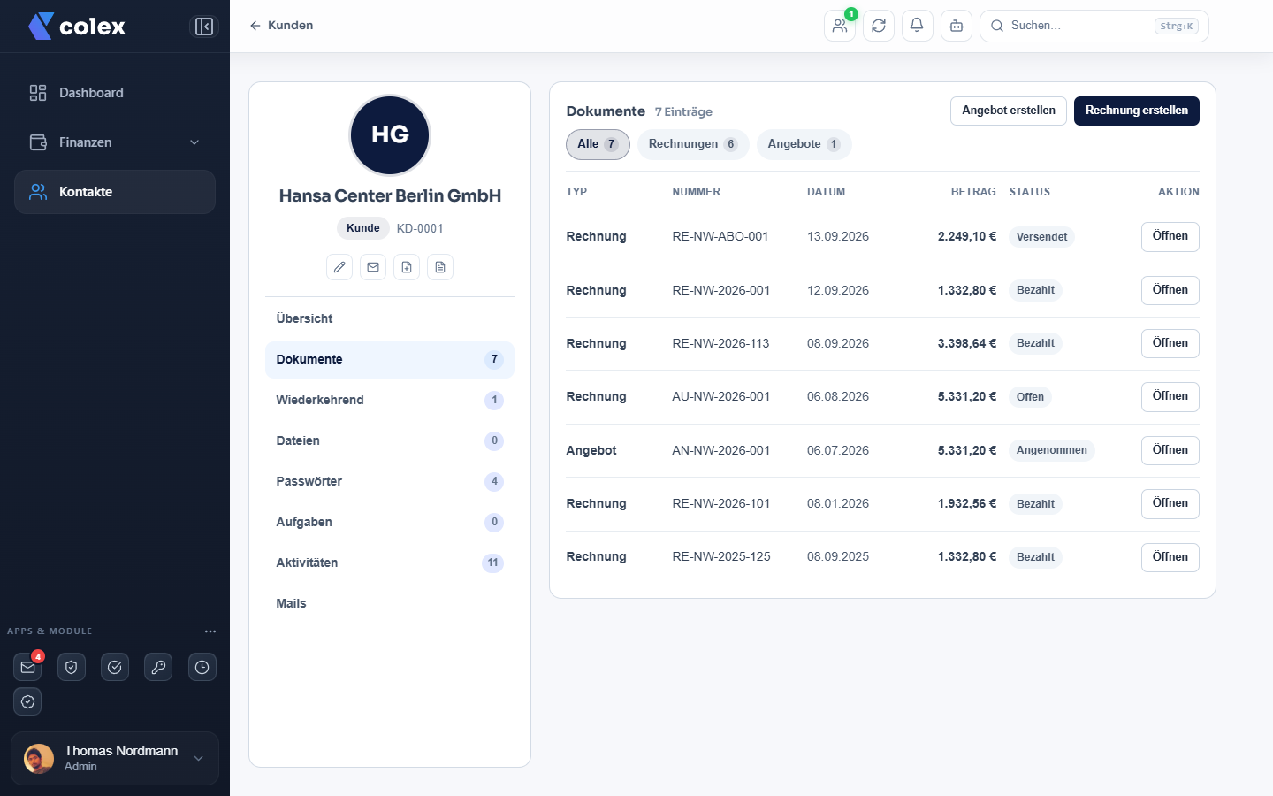Open Dashboard in the sidebar

[x=115, y=93]
